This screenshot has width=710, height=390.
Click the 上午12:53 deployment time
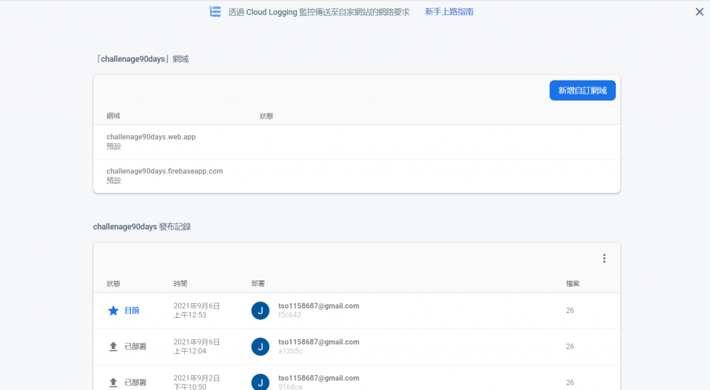[x=190, y=315]
